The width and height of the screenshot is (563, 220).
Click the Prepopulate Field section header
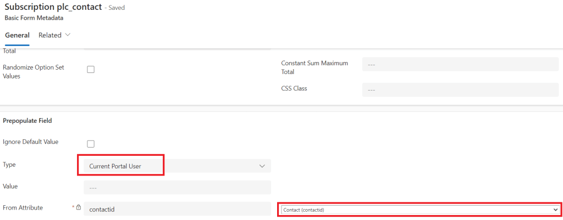coord(27,120)
